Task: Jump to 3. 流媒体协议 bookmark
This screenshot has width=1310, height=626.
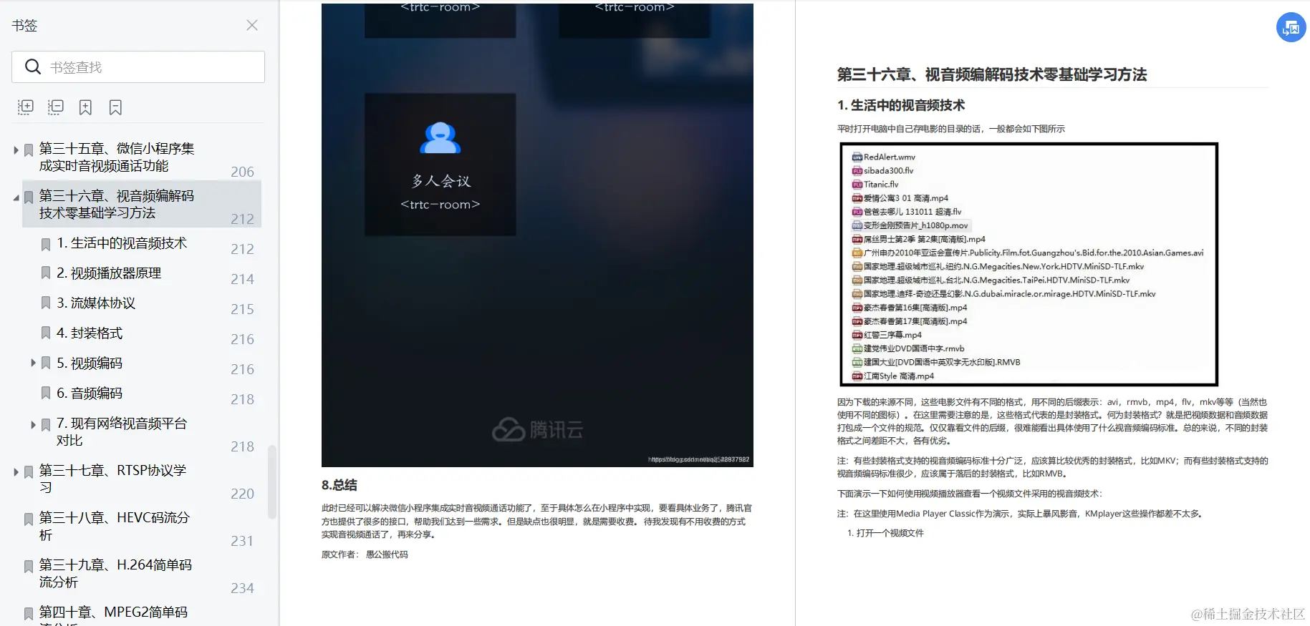Action: point(96,303)
